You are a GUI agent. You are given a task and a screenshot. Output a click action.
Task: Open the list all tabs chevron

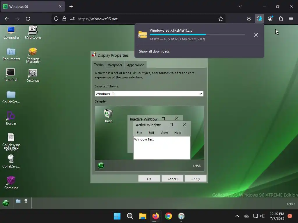click(x=240, y=6)
